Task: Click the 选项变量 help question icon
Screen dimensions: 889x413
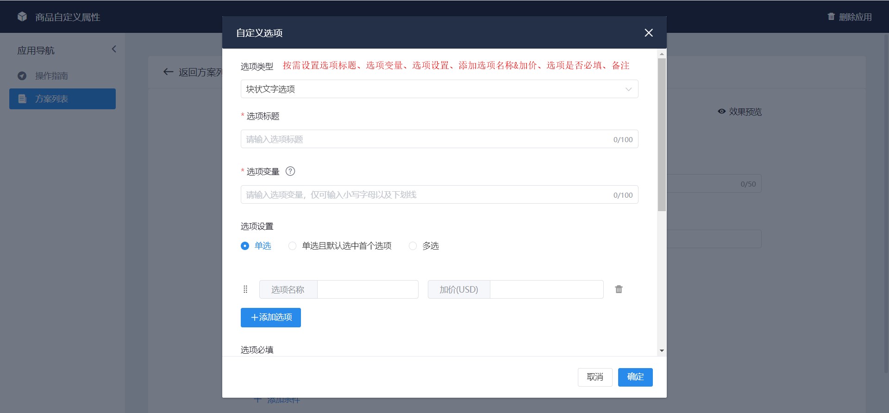Action: (x=290, y=171)
